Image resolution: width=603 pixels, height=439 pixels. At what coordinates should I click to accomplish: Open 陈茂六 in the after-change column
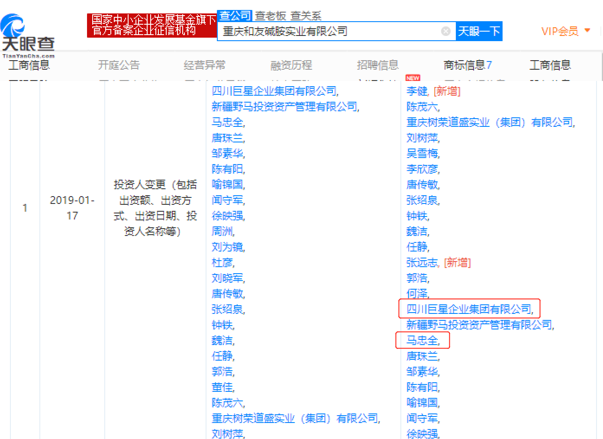pos(422,107)
